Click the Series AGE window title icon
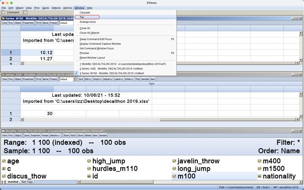 point(3,75)
